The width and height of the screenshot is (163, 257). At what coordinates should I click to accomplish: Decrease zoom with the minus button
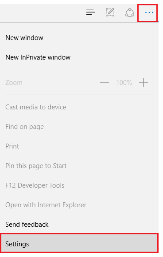tap(105, 82)
